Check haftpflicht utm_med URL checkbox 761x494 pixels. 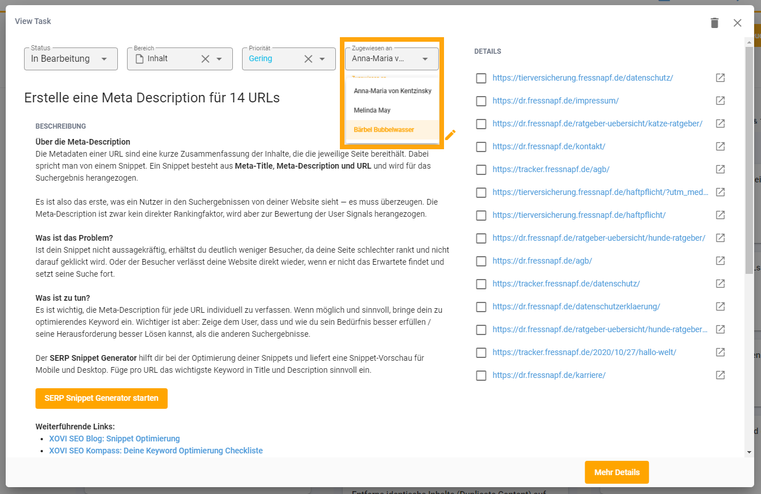click(481, 193)
